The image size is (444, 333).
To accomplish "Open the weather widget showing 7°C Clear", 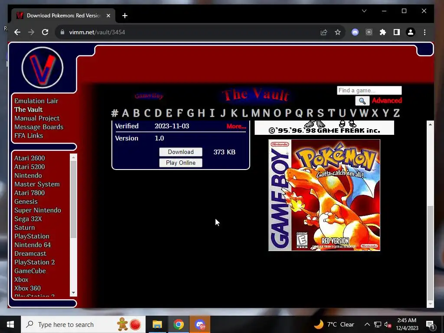I will click(334, 324).
